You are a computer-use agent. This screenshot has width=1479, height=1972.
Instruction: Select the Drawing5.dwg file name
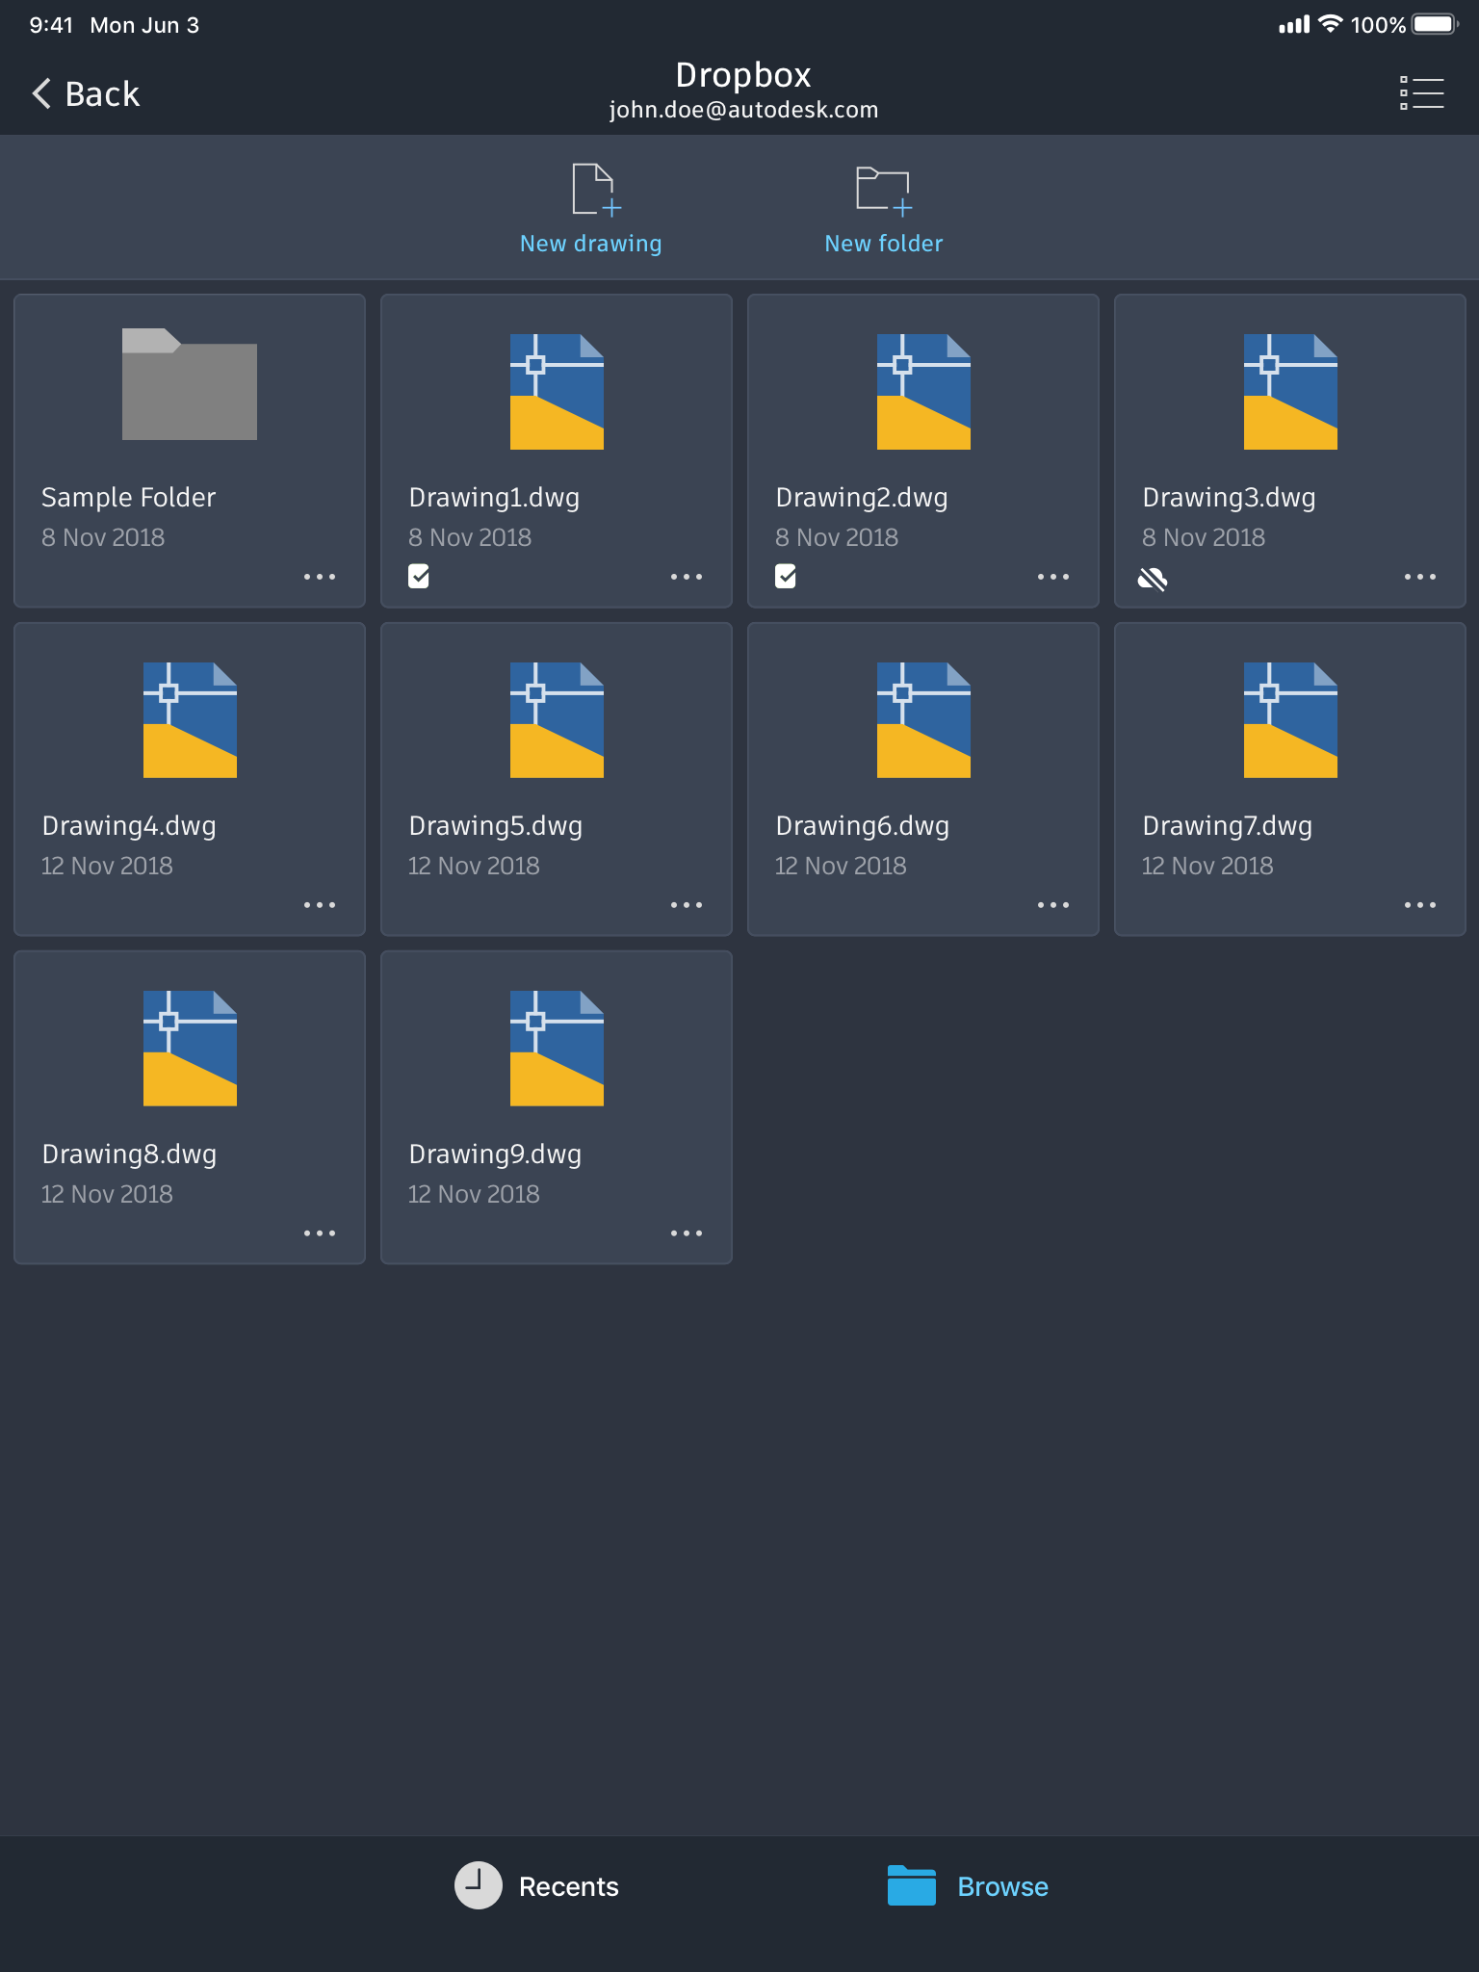pos(495,826)
